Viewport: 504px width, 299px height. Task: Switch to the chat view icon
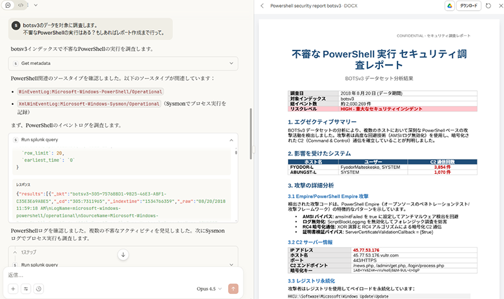(9, 5)
